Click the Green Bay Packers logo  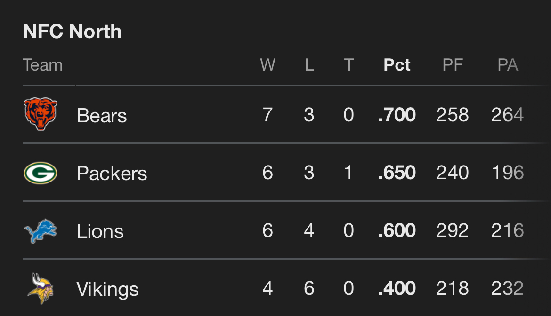coord(41,173)
